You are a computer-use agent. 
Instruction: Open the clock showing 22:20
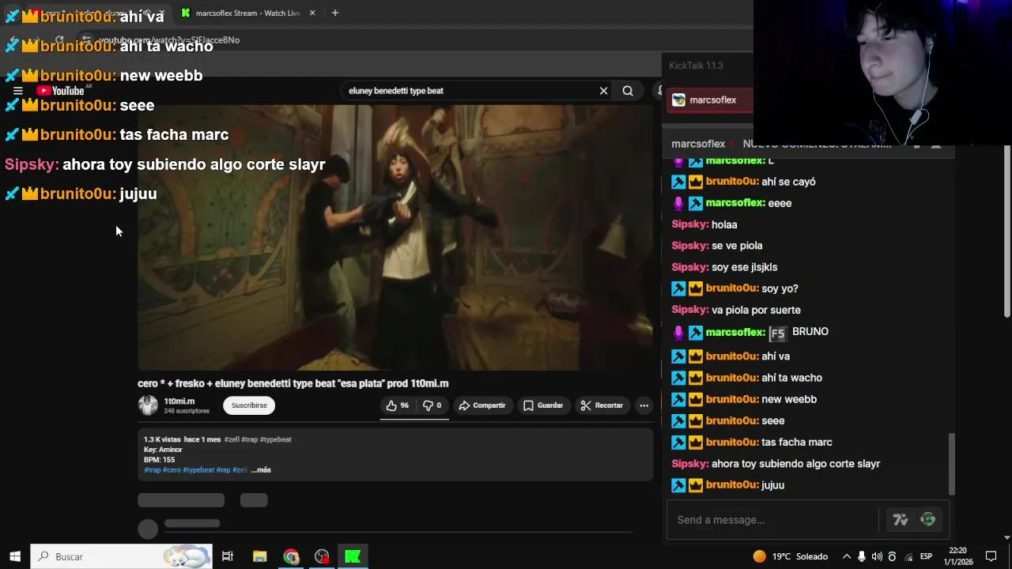[957, 556]
